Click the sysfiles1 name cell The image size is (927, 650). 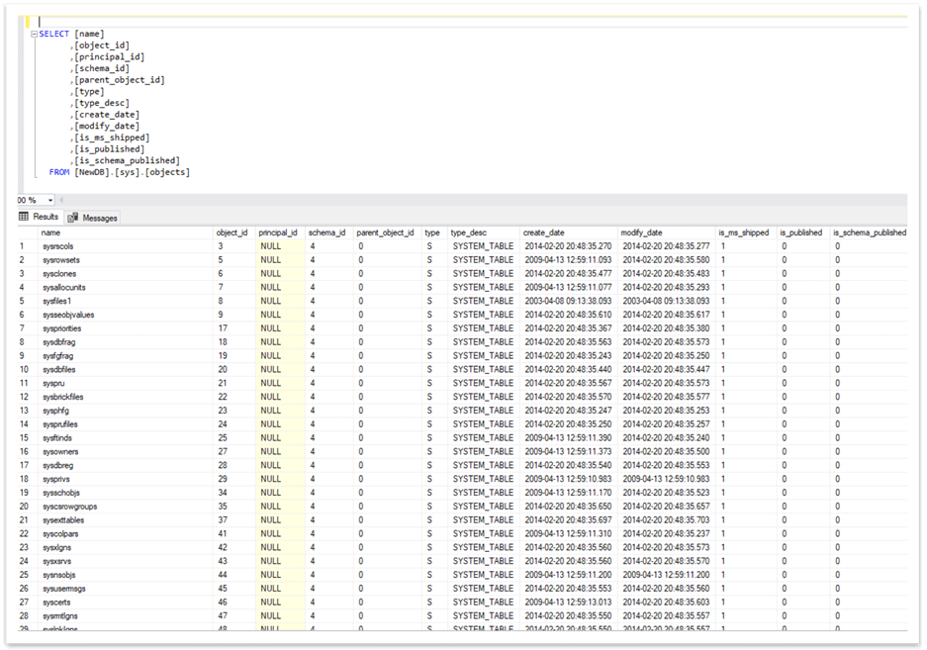(127, 301)
